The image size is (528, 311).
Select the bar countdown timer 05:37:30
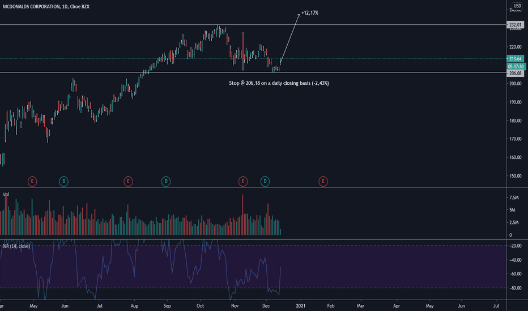515,67
